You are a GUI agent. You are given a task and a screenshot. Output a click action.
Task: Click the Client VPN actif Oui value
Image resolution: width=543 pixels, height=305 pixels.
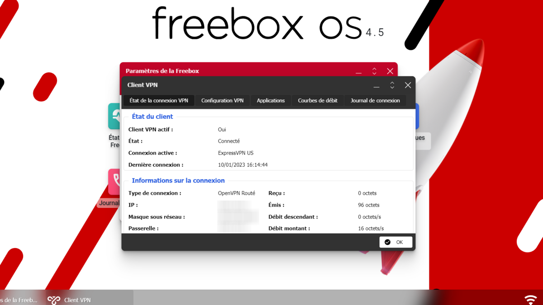pos(222,129)
